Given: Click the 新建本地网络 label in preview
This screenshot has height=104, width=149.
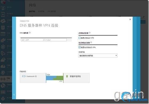Looking at the screenshot, I should [x=75, y=76].
